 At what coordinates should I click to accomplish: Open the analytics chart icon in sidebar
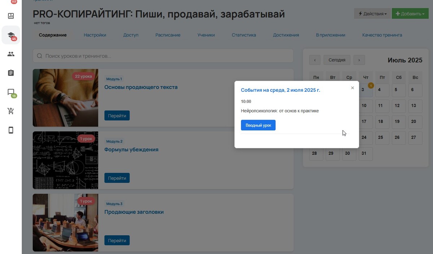(11, 16)
